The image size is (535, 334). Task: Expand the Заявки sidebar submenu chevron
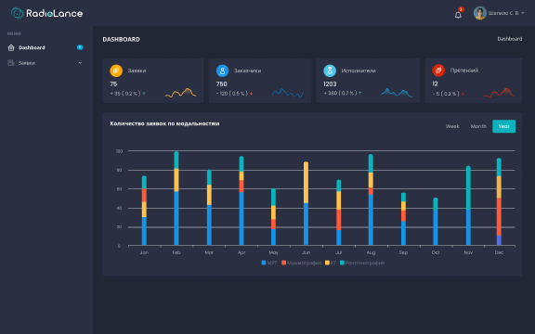tap(80, 63)
